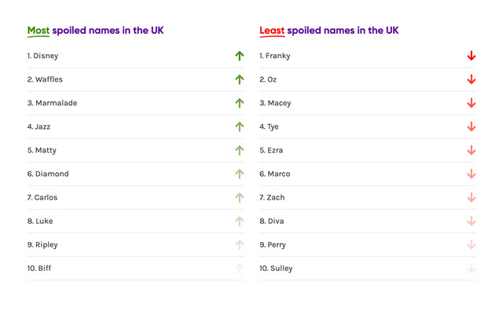This screenshot has height=311, width=503.
Task: Click the green arrow beside Jazz
Action: (x=239, y=126)
